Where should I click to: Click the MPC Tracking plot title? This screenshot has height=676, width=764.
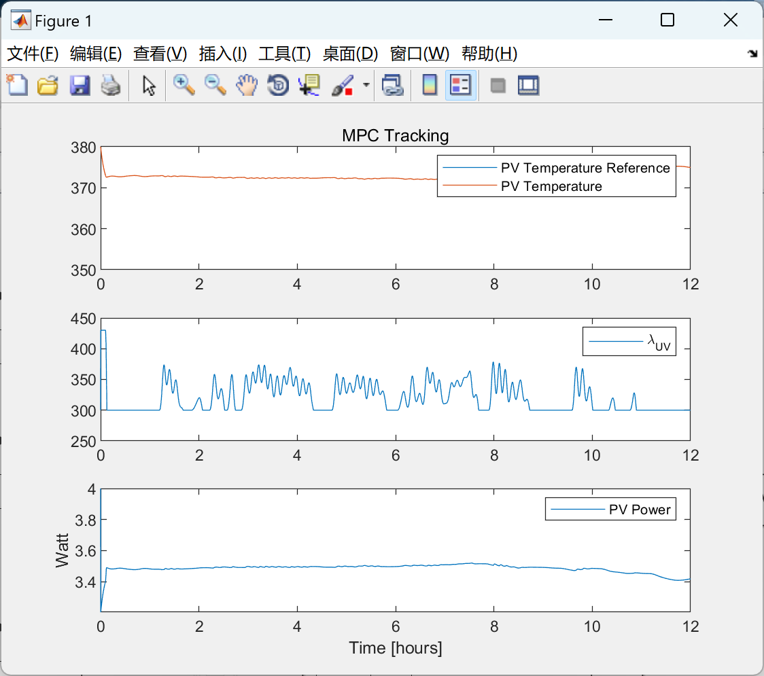pyautogui.click(x=395, y=135)
